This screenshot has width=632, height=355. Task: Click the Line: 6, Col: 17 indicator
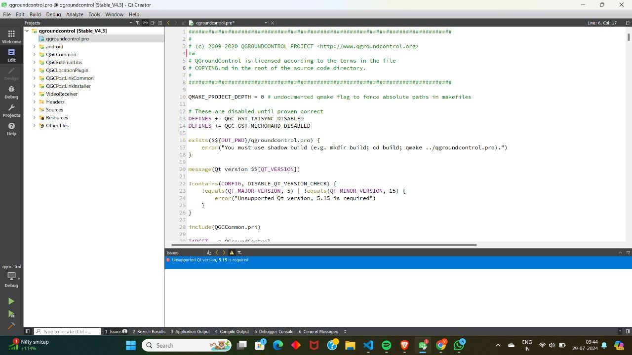click(602, 23)
